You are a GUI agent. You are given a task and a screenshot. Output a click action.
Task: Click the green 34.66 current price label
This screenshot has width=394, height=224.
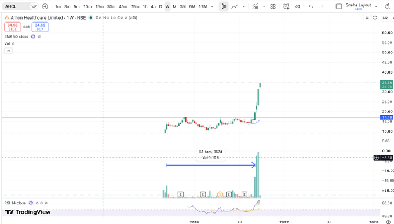click(387, 85)
